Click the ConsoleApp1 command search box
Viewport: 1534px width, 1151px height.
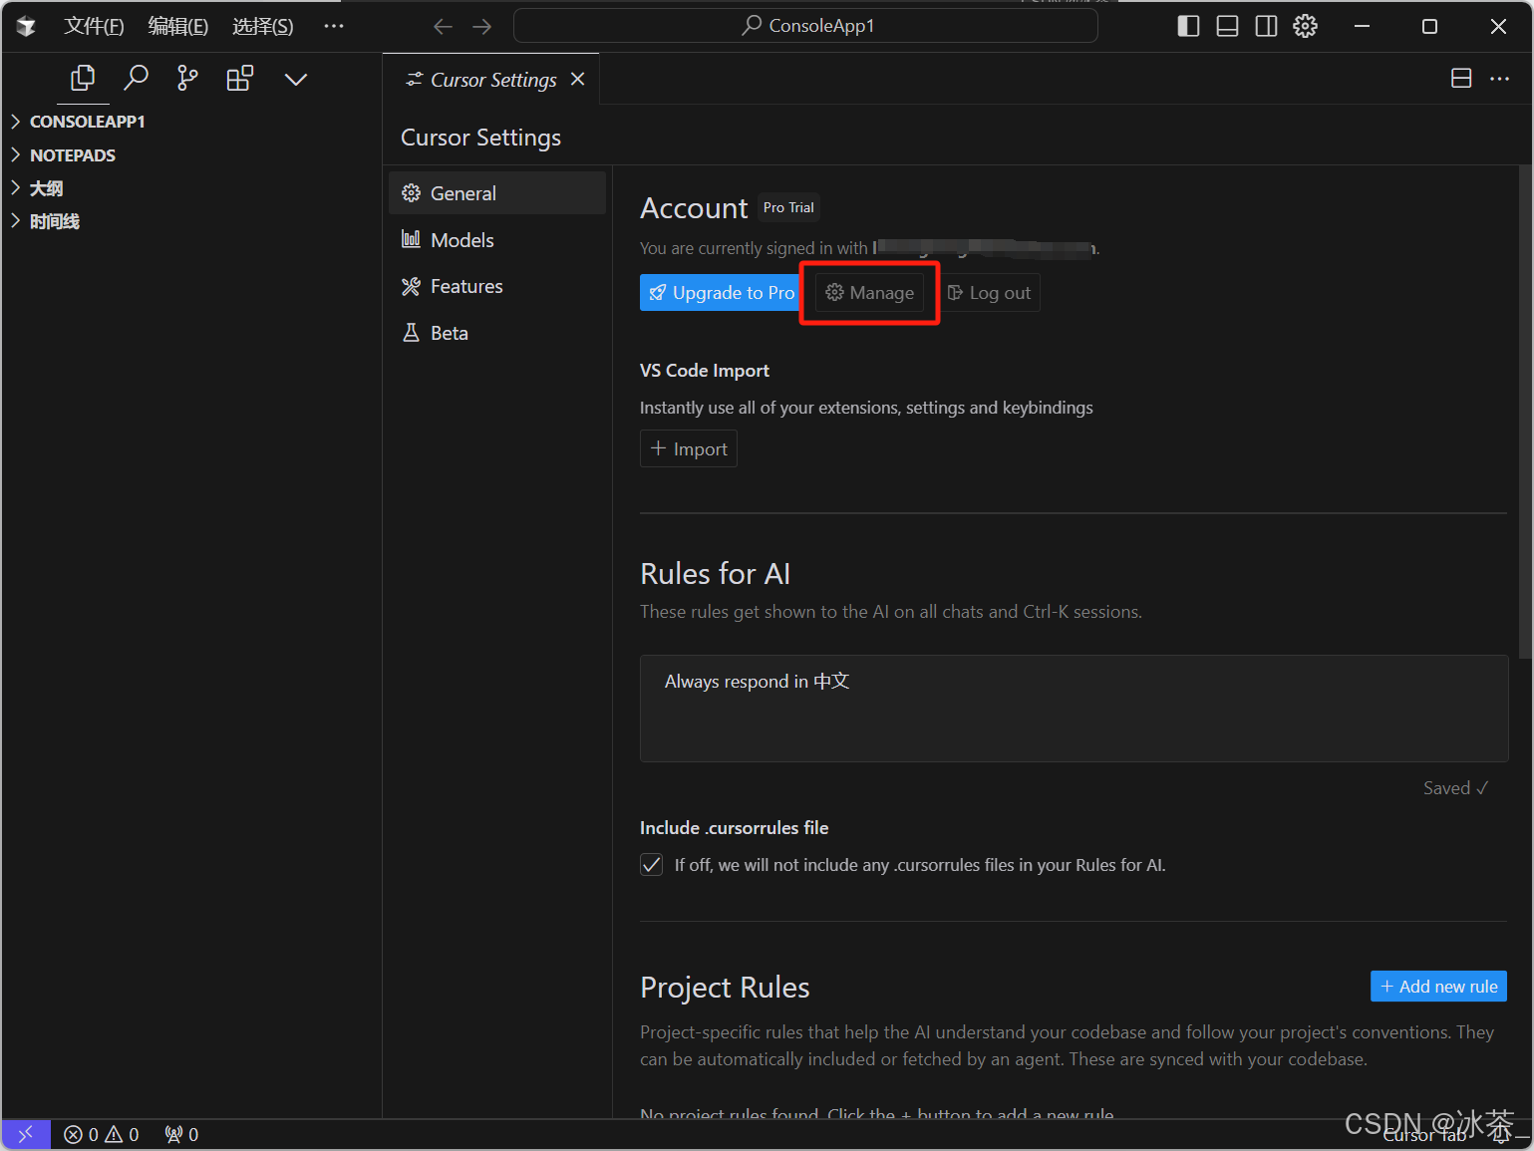coord(805,26)
